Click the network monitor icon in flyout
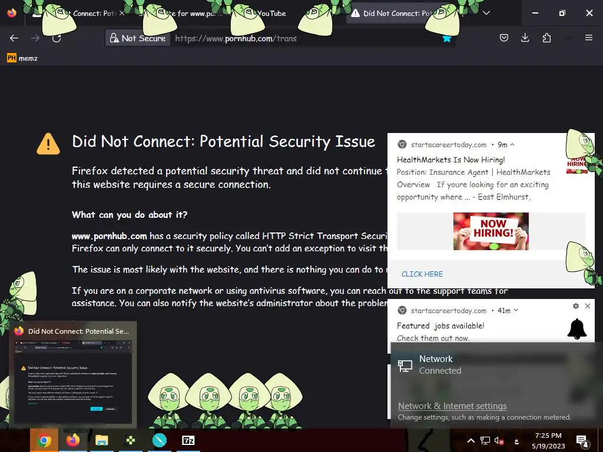 [x=405, y=365]
